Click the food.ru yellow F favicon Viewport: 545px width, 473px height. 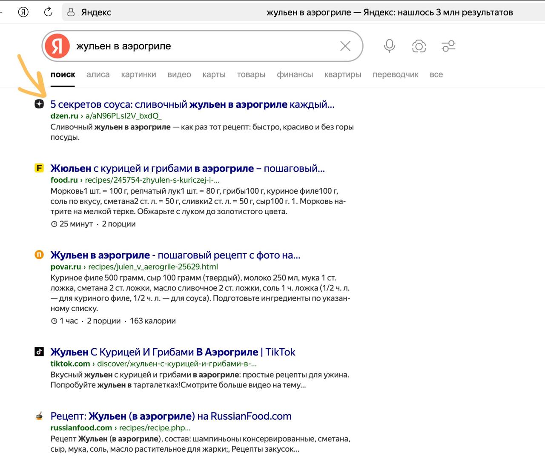(x=39, y=168)
